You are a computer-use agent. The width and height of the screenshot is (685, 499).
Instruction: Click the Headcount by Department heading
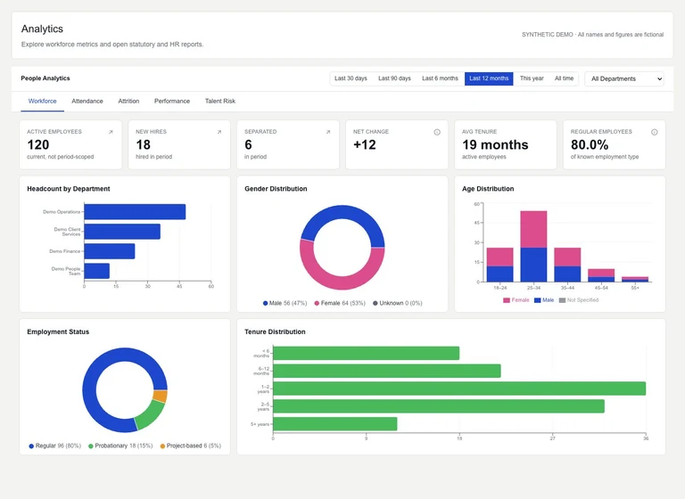pyautogui.click(x=69, y=189)
